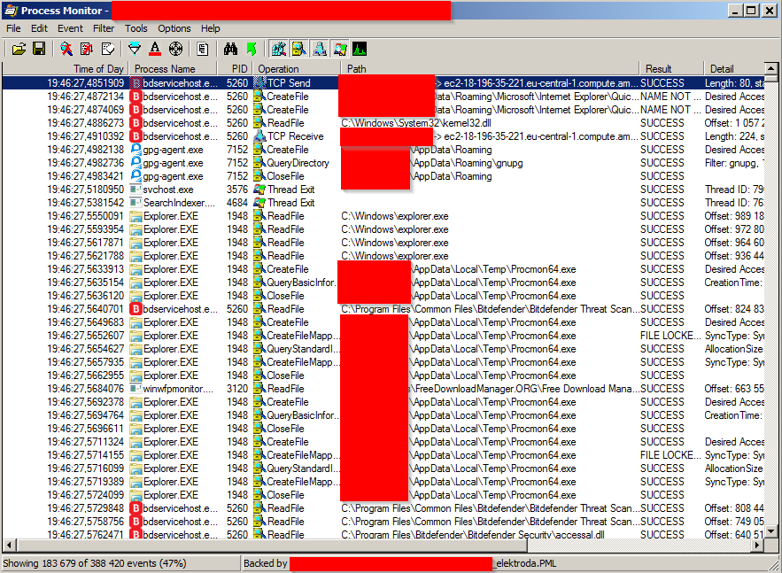Toggle Show Registry Activity icon
The width and height of the screenshot is (782, 573).
coord(278,49)
